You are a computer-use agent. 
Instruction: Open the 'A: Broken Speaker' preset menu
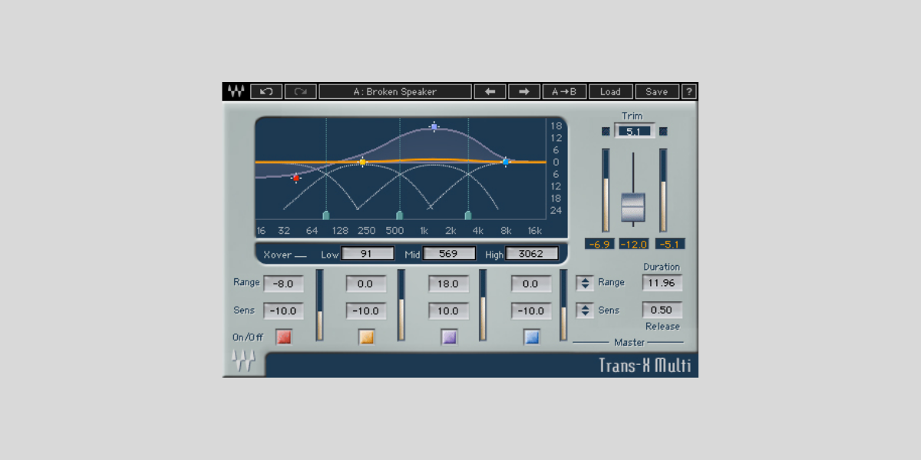pyautogui.click(x=395, y=92)
